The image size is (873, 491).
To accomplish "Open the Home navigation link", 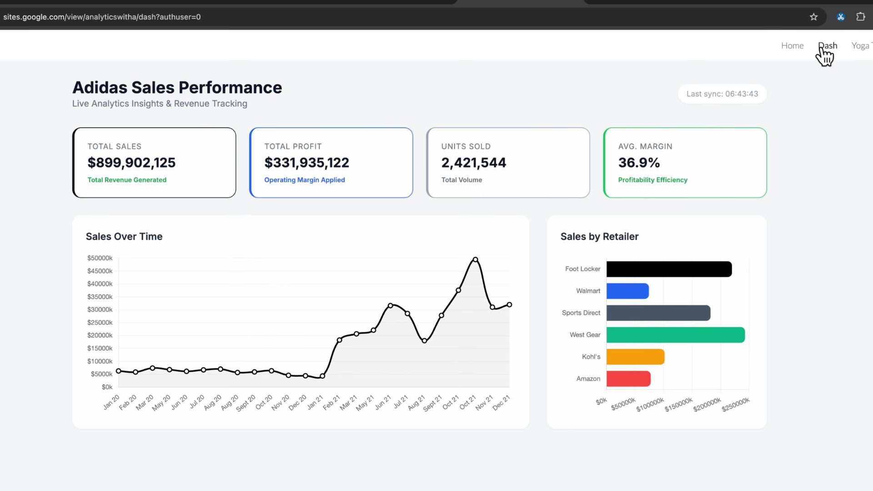I will coord(792,45).
